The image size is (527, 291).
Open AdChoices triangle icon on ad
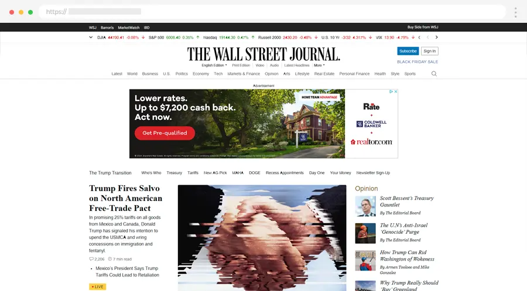click(391, 92)
